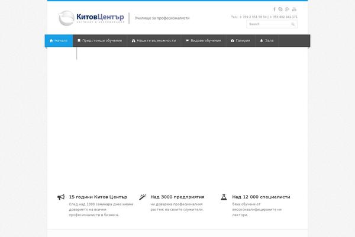Viewport: 355px width, 237px height.
Task: Open the Google Plus icon
Action: [x=288, y=9]
